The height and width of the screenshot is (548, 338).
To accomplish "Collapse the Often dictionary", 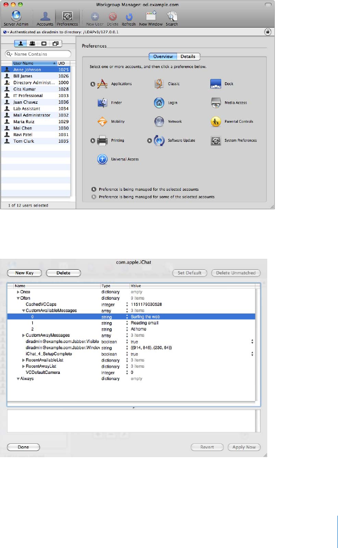I will tap(18, 298).
